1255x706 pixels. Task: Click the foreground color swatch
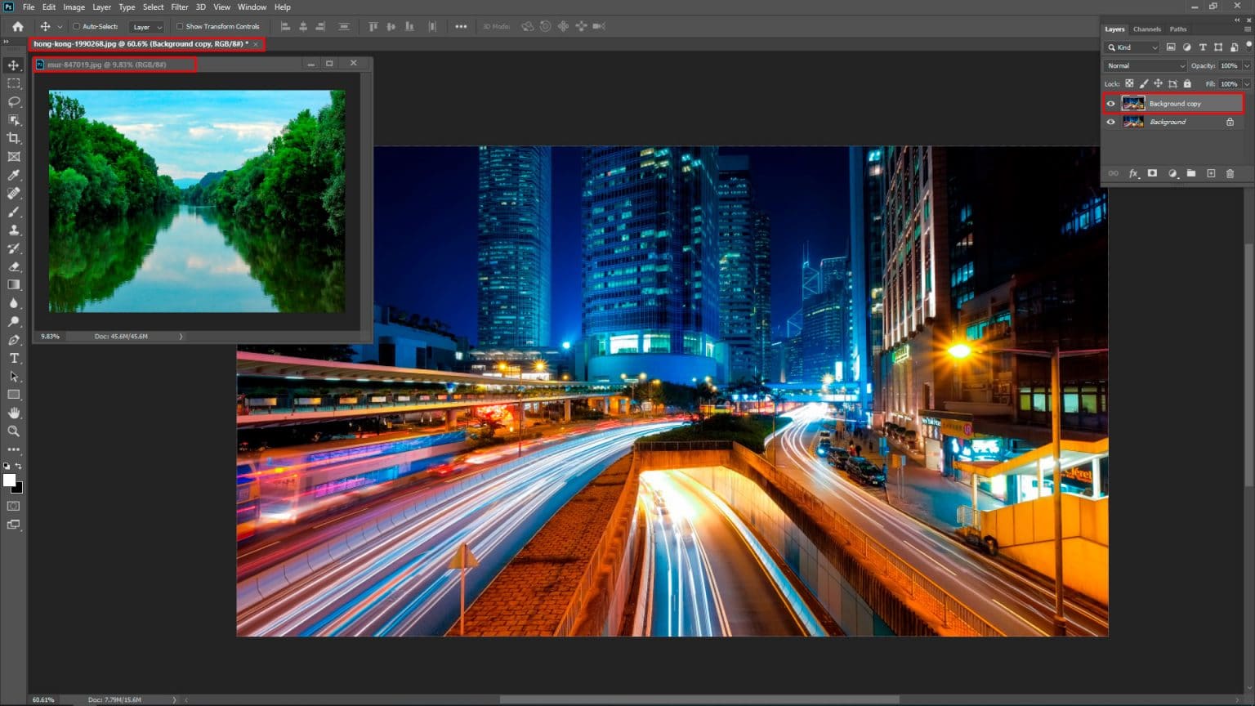(x=10, y=481)
